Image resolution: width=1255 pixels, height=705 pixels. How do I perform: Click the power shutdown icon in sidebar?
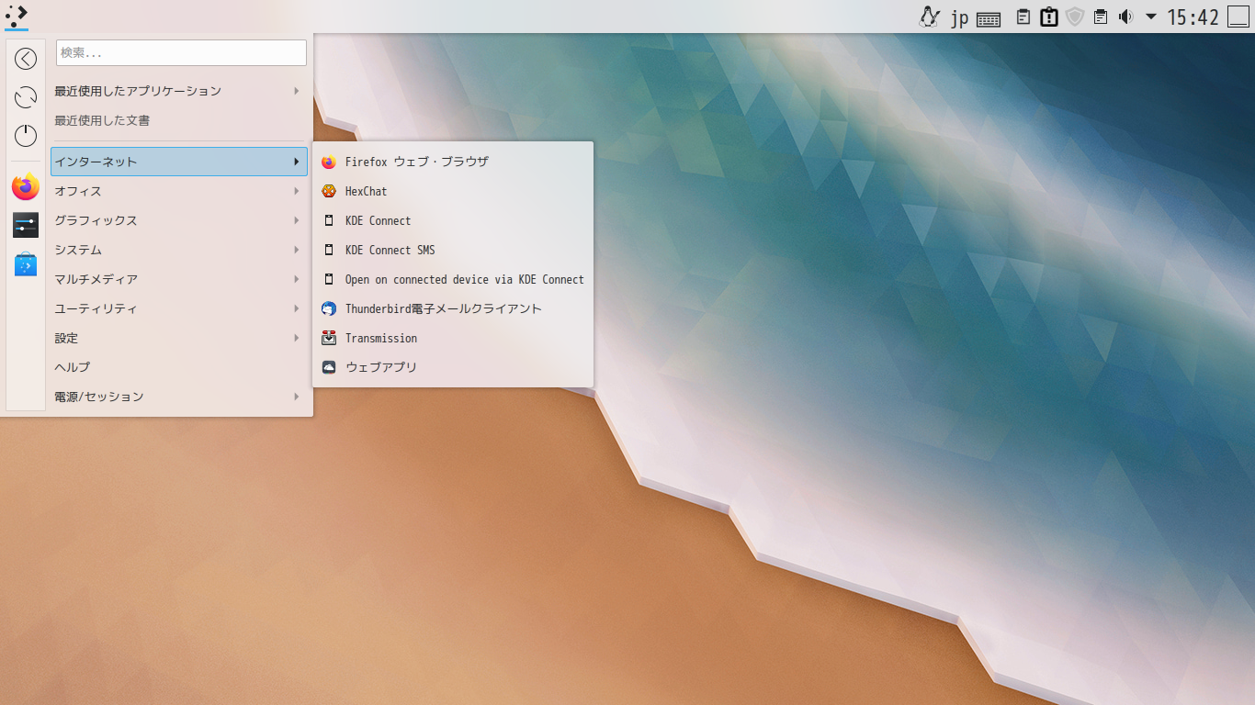point(26,136)
